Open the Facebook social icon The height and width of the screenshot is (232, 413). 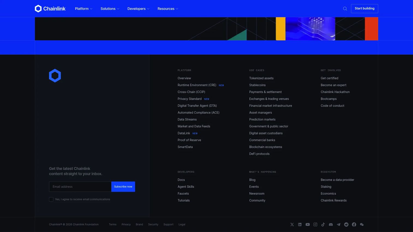(354, 224)
